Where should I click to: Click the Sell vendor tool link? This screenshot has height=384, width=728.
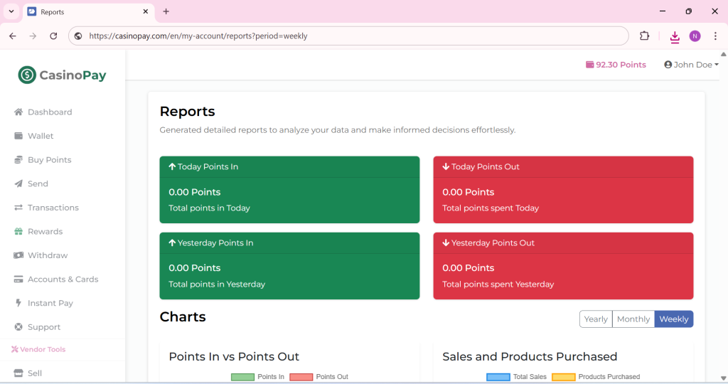pos(34,373)
